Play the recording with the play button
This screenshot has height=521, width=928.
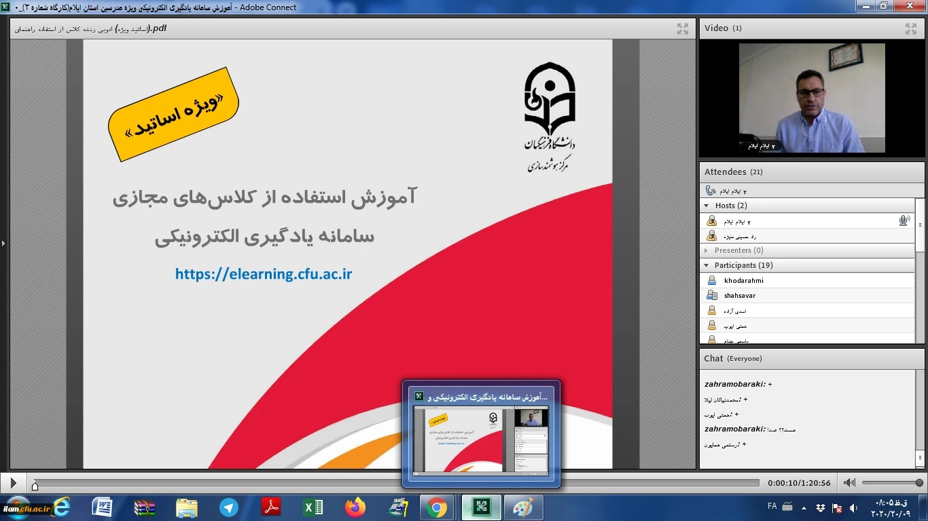coord(13,483)
